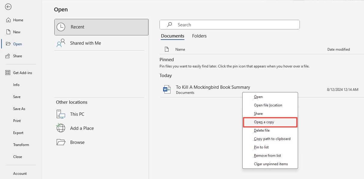
Task: Select Close in the backstage sidebar
Action: click(18, 157)
